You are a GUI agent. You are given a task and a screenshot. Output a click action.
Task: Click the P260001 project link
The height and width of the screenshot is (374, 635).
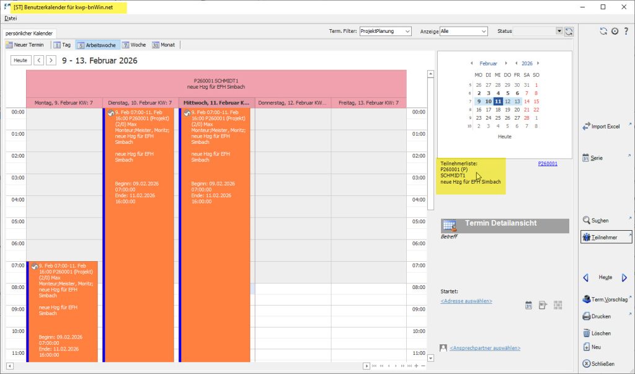(547, 164)
